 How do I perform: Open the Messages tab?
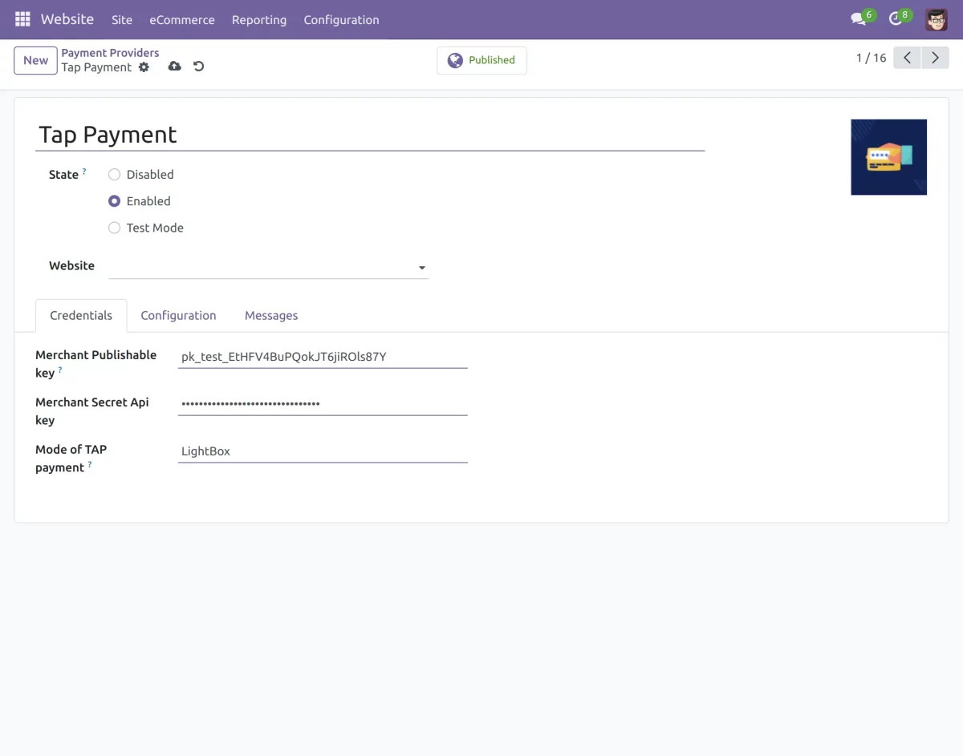pyautogui.click(x=271, y=315)
